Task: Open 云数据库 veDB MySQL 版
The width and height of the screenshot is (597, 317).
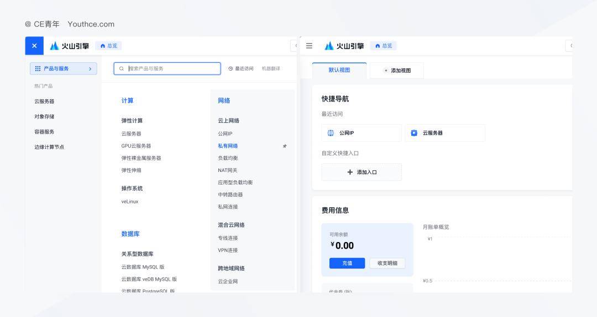Action: [x=149, y=279]
